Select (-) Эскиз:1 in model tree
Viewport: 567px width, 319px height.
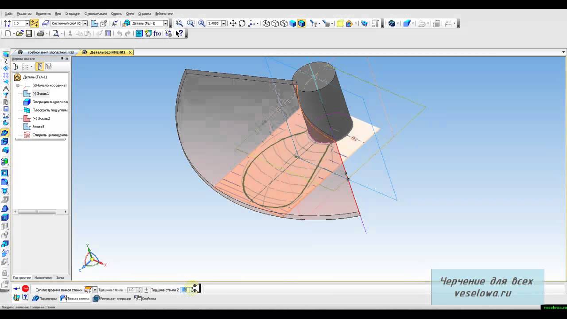(40, 93)
